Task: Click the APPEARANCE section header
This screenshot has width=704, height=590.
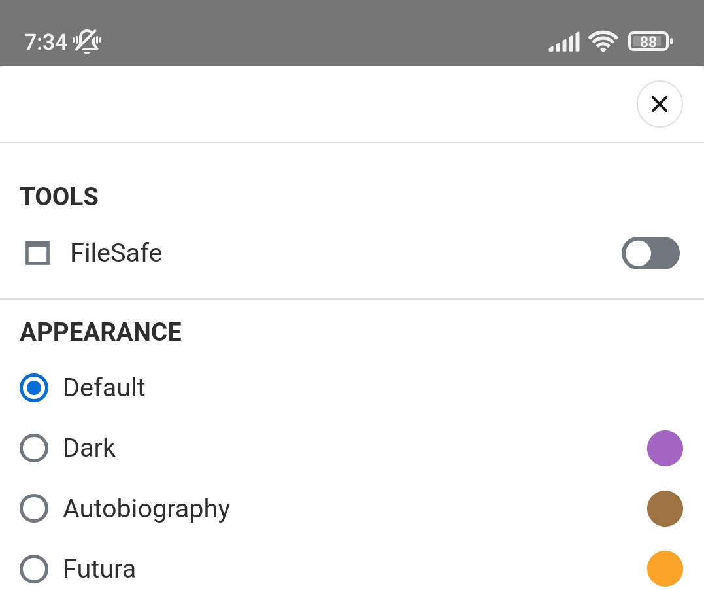Action: [x=101, y=332]
